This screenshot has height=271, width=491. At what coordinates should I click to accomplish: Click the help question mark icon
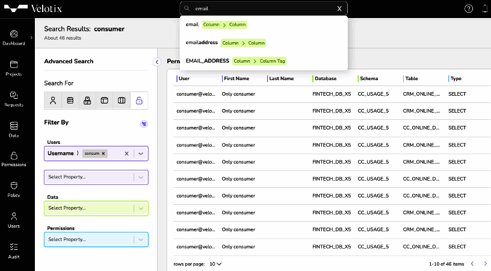pyautogui.click(x=469, y=8)
